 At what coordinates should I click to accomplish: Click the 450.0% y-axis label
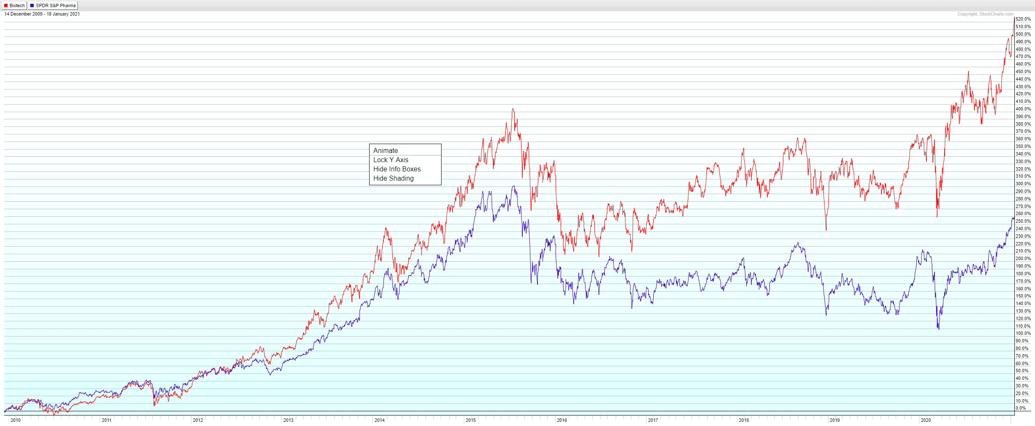1023,72
